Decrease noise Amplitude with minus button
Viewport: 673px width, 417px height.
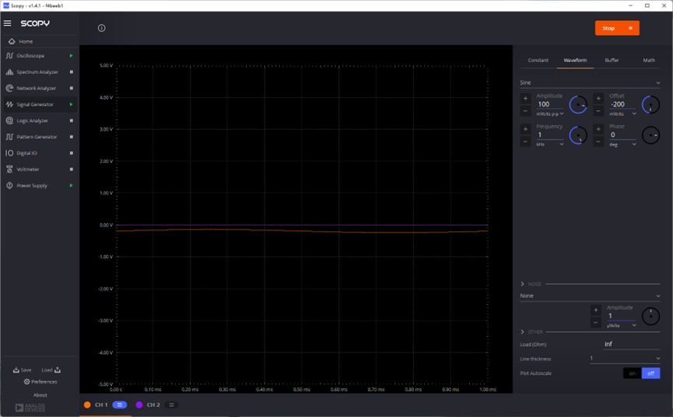point(596,323)
